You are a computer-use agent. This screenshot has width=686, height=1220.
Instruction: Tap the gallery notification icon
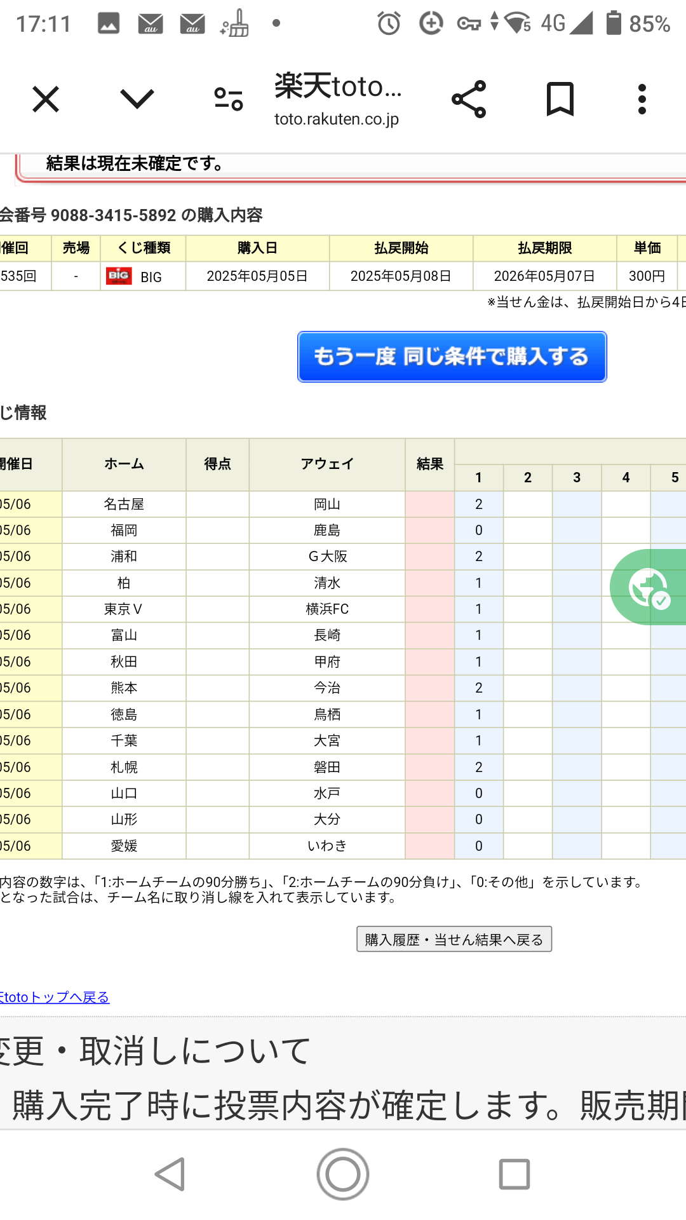[109, 24]
